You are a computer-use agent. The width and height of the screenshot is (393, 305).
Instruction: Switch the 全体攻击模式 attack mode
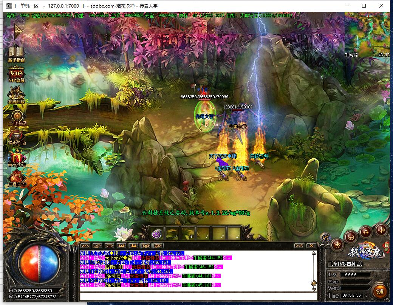point(347,264)
